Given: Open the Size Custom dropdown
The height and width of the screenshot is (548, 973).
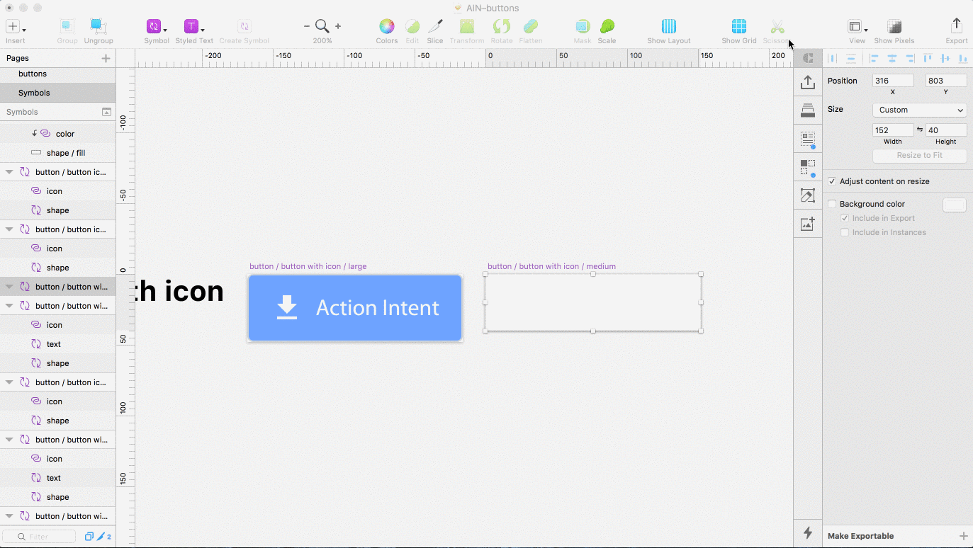Looking at the screenshot, I should [x=920, y=110].
